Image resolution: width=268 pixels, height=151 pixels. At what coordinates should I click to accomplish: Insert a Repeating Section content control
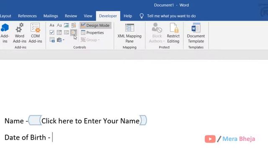(x=52, y=40)
